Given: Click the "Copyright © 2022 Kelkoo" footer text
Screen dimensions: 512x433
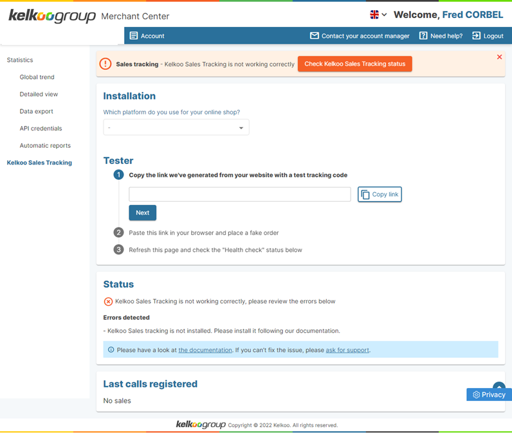Looking at the screenshot, I should (x=283, y=425).
